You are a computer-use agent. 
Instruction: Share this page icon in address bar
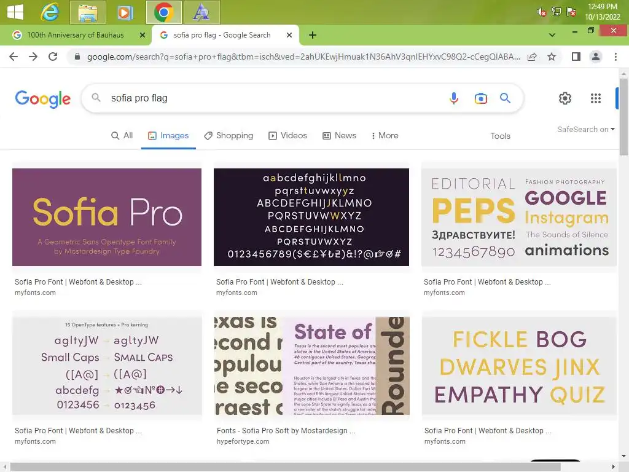point(532,57)
